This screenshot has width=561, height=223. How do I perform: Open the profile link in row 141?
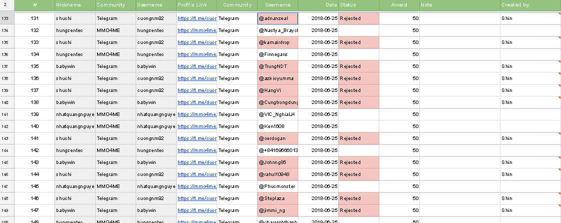[197, 114]
